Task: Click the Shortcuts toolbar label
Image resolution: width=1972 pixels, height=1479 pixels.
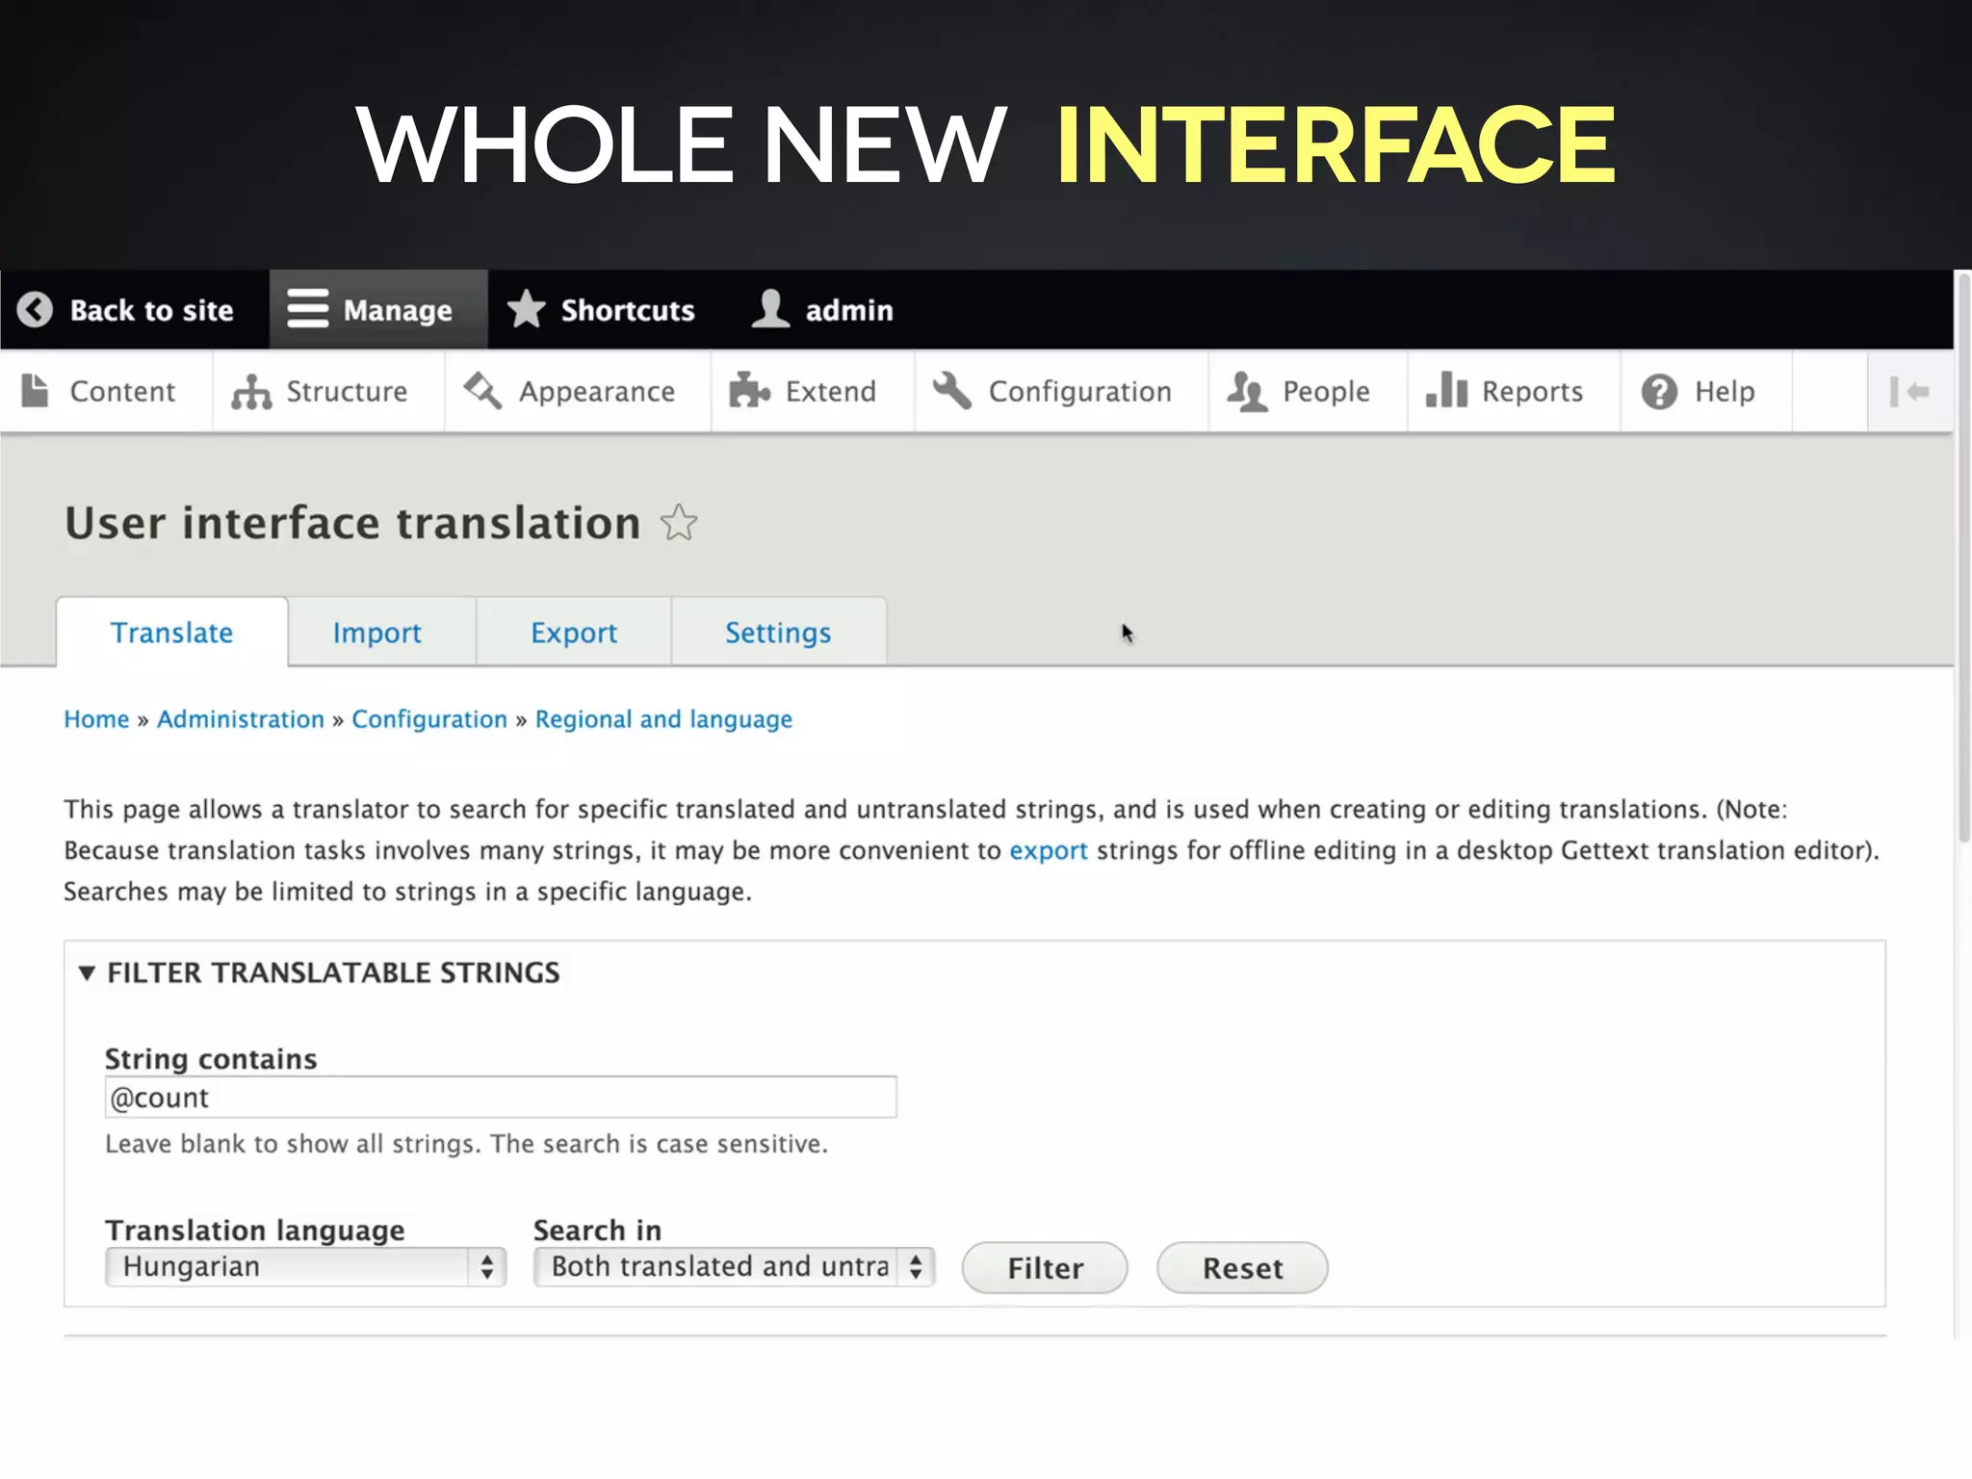Action: [x=628, y=310]
